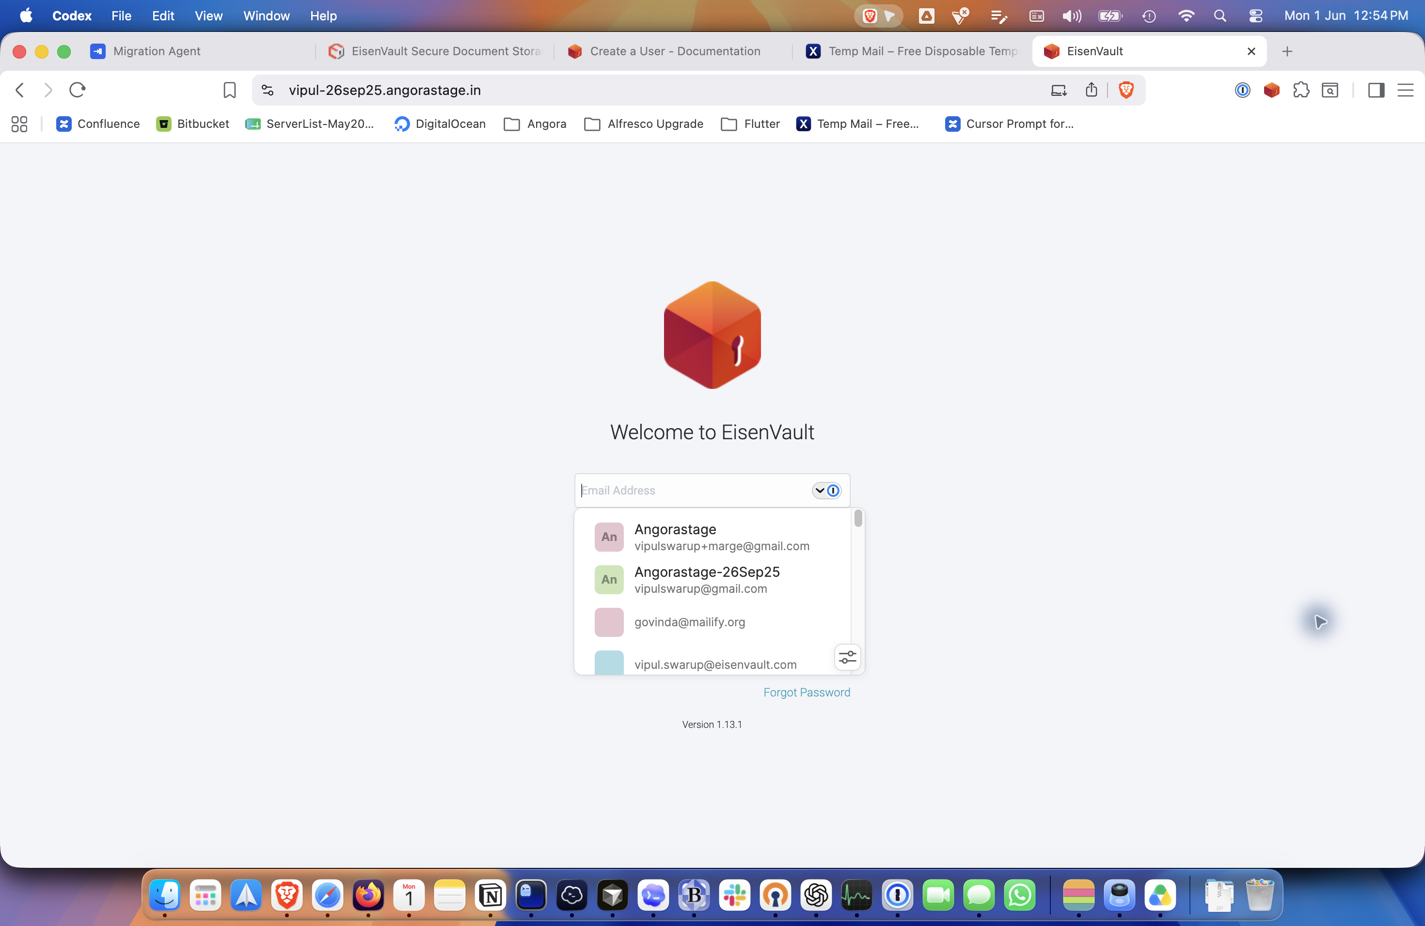
Task: Select the Angorastage login suggestion
Action: click(x=712, y=537)
